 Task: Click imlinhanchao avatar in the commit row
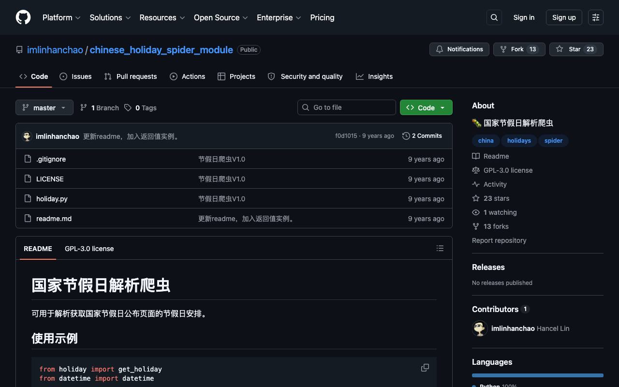pos(27,136)
